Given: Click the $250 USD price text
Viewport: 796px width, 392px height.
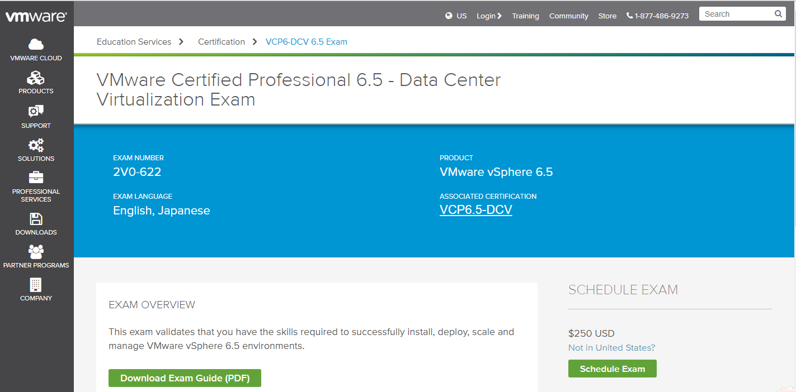Looking at the screenshot, I should pos(591,333).
